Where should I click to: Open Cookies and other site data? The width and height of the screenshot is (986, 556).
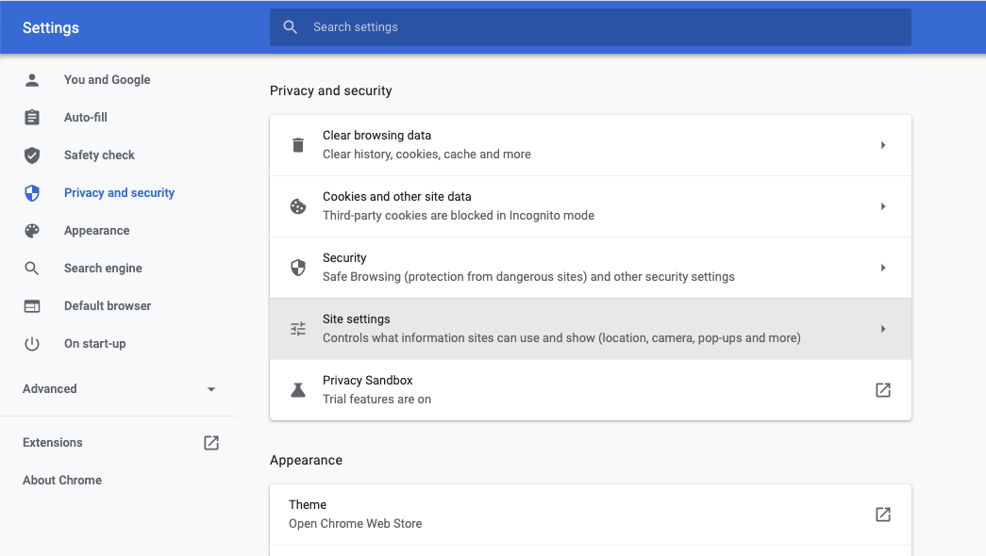click(x=591, y=206)
